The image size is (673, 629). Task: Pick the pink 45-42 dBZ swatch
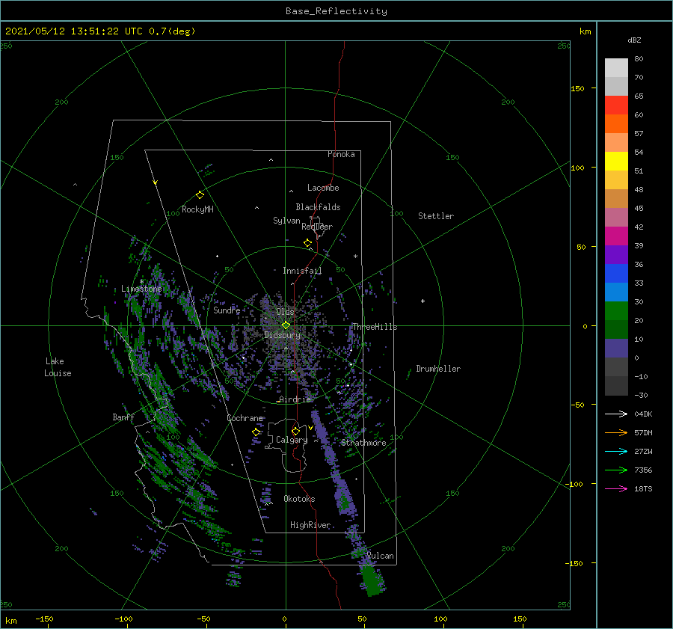pos(616,218)
